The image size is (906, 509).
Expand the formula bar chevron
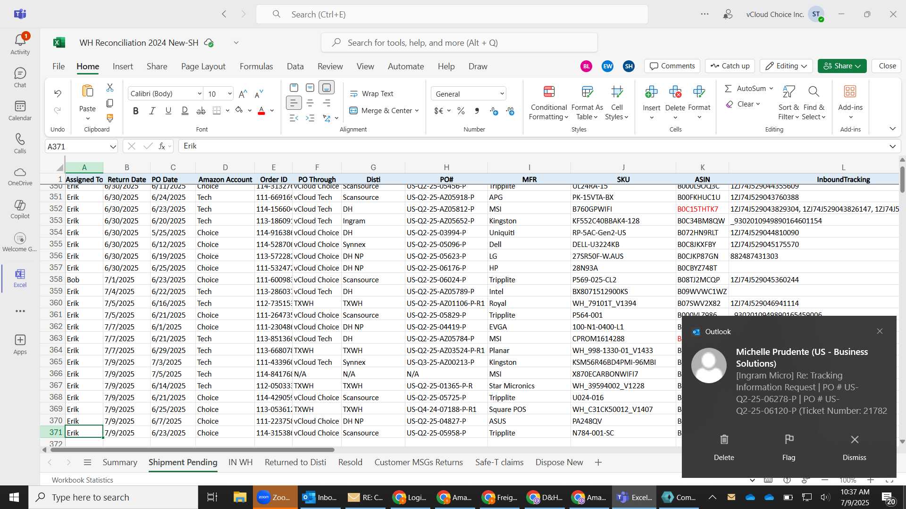892,146
